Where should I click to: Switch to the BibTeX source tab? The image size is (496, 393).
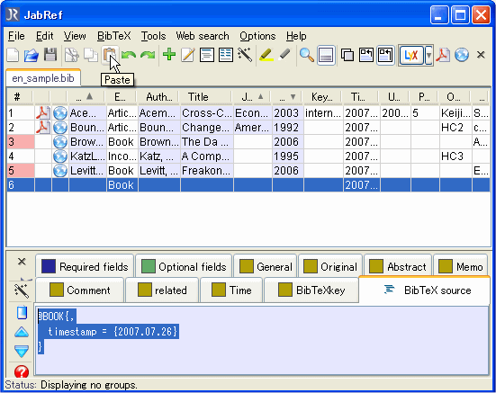click(x=425, y=290)
